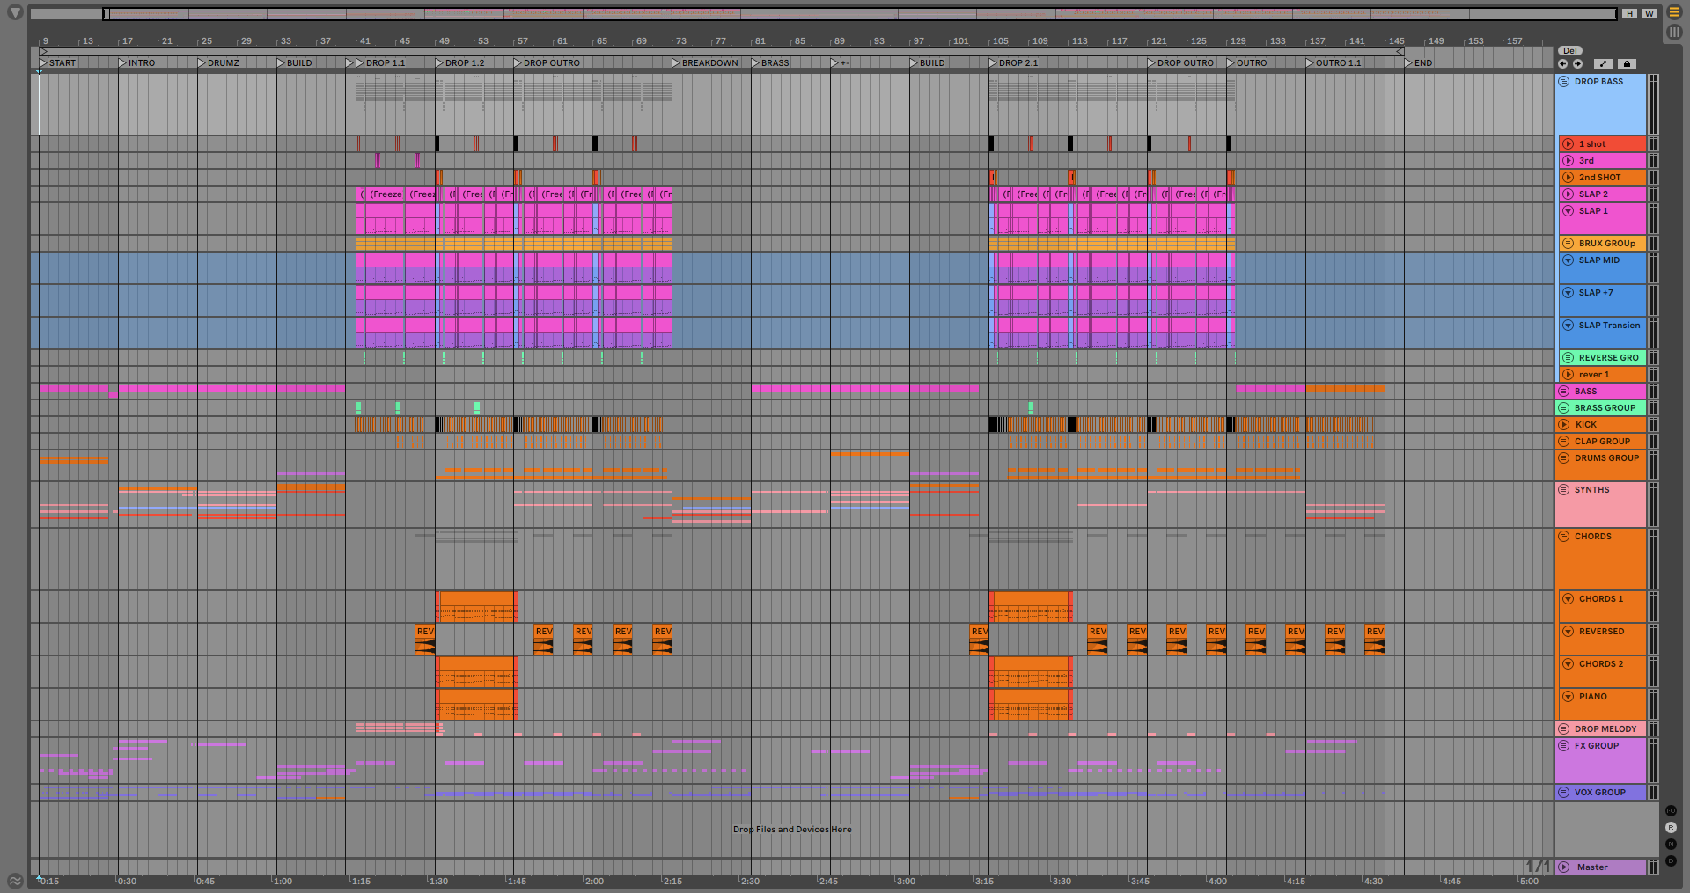The width and height of the screenshot is (1690, 893).
Task: Jump to the DROP 2.1 locator
Action: point(1014,63)
